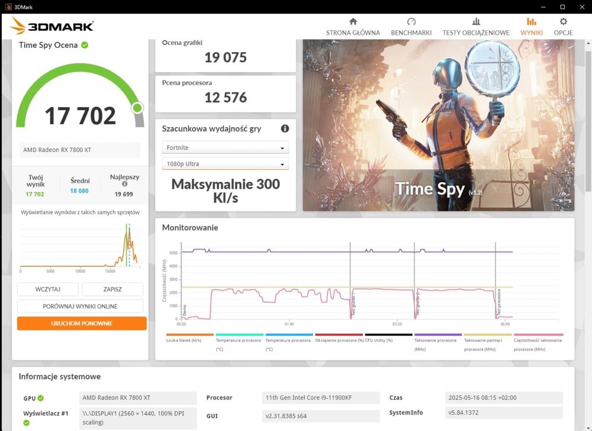Click the Test procesora marker in chart

(x=498, y=302)
